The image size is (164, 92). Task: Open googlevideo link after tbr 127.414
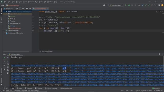pos(117,68)
